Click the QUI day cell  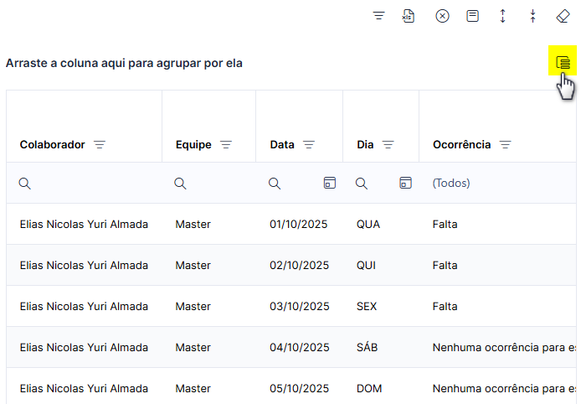coord(366,265)
